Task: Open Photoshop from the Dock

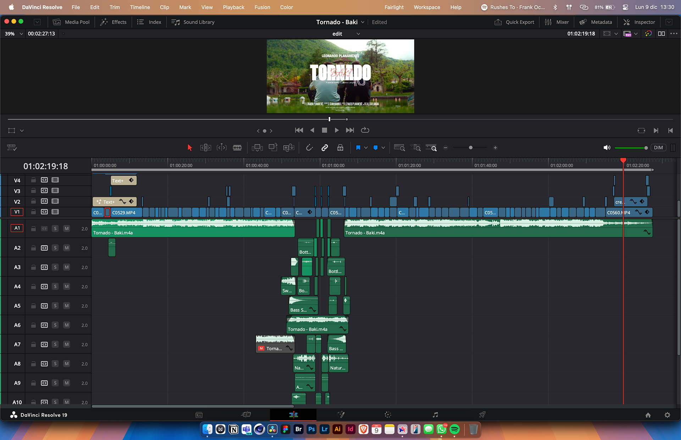Action: [311, 429]
